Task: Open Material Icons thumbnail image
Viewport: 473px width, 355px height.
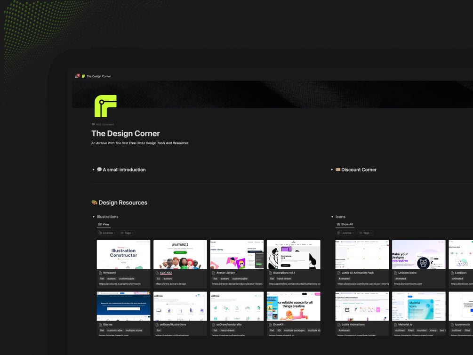Action: (x=419, y=306)
